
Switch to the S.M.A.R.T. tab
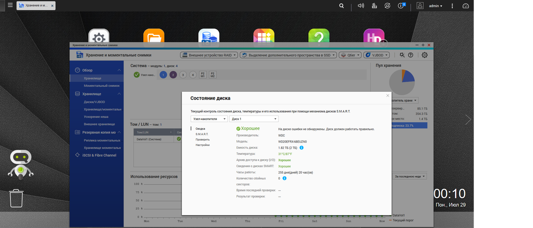coord(202,134)
